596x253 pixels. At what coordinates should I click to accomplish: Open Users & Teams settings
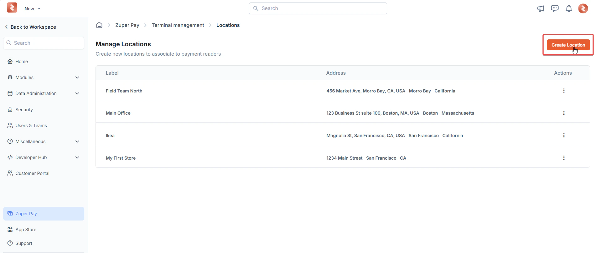pos(31,126)
